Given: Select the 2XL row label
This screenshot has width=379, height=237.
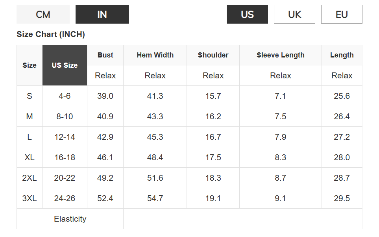Looking at the screenshot, I should tap(30, 178).
